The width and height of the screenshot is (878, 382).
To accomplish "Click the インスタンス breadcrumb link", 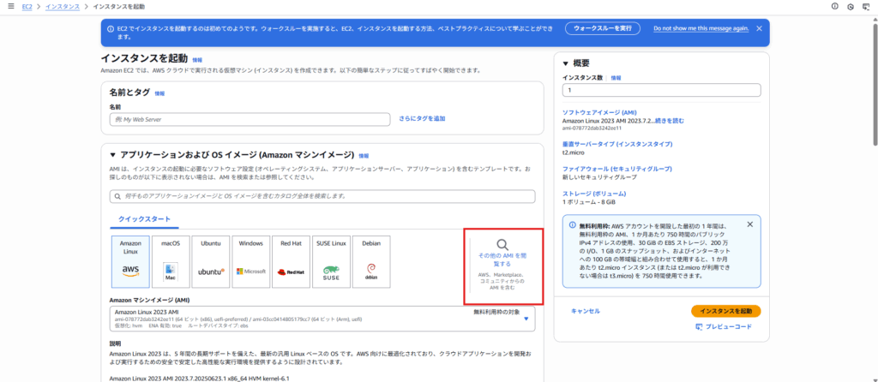I will click(x=62, y=6).
